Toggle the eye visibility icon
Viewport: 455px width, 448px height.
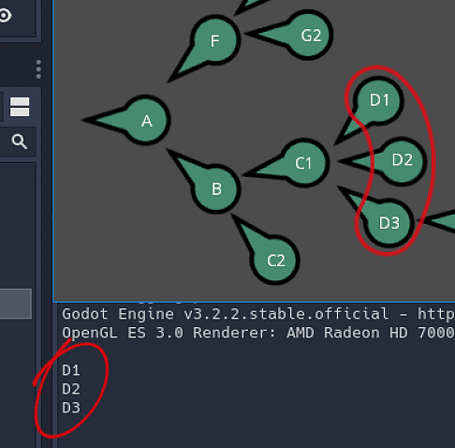pos(5,15)
